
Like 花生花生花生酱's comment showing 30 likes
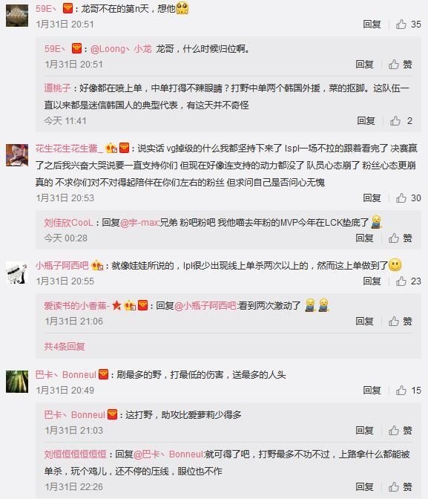(408, 198)
